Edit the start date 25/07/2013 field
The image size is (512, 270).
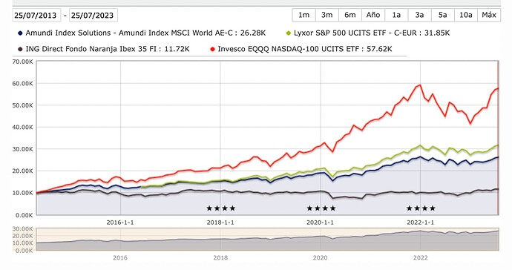tap(36, 16)
